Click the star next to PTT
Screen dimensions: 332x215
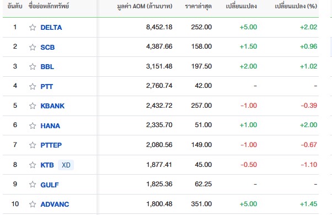[x=33, y=86]
